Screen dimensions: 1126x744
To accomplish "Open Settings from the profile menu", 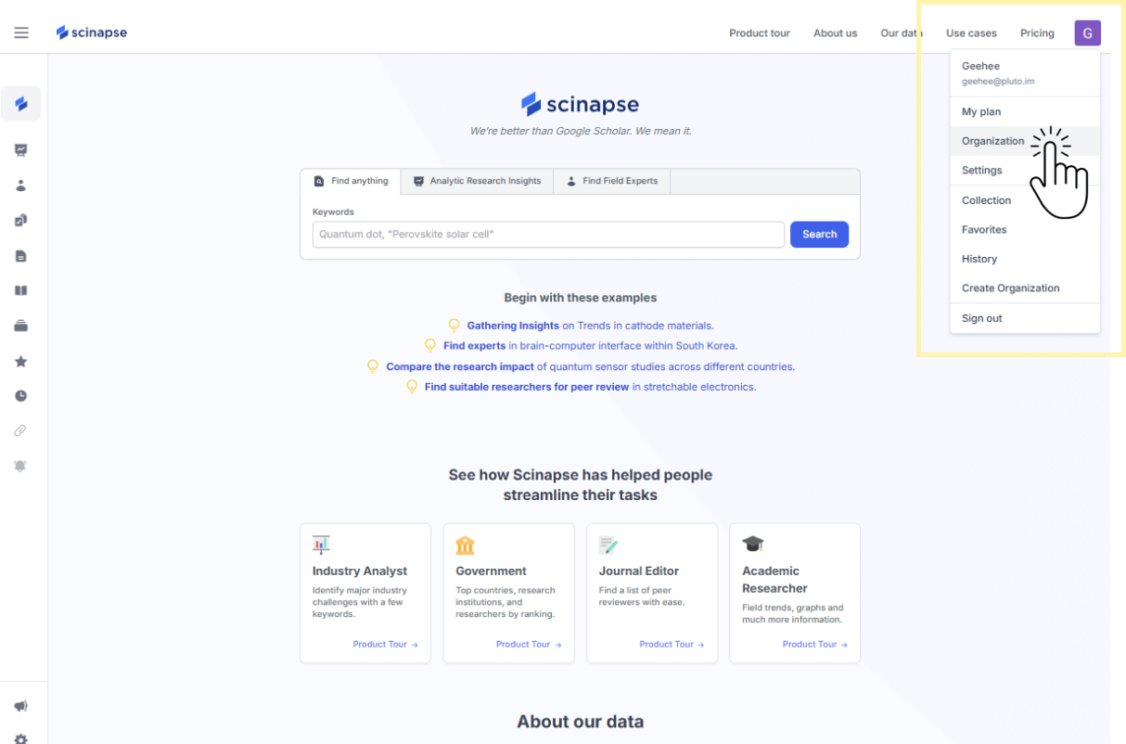I will pos(1025,170).
